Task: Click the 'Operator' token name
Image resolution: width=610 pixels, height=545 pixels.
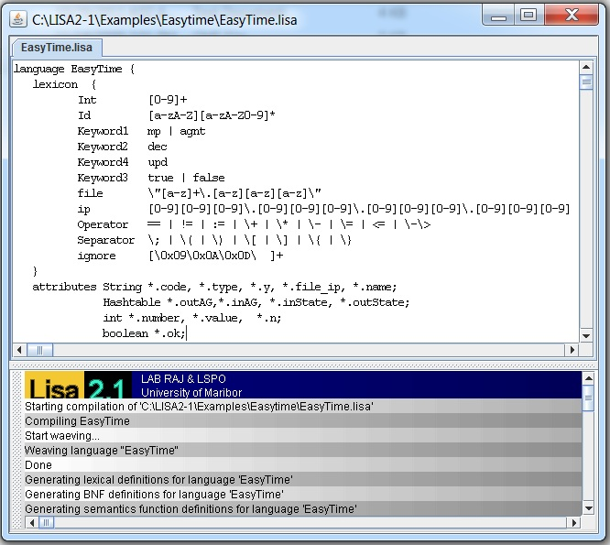Action: coord(103,224)
